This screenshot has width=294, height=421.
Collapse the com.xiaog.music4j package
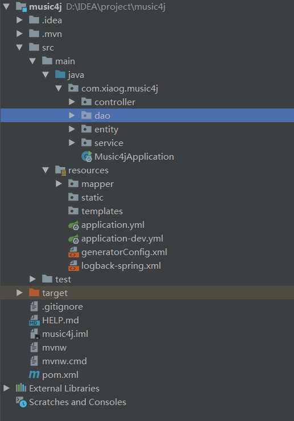[59, 88]
